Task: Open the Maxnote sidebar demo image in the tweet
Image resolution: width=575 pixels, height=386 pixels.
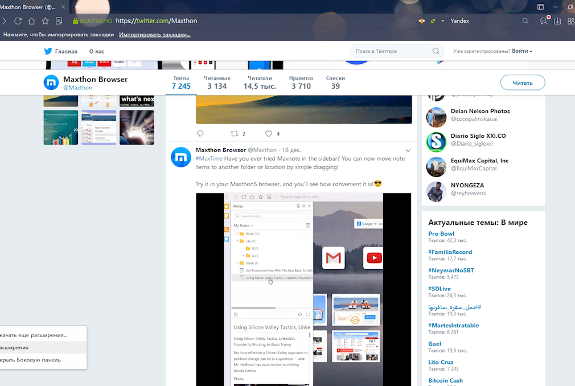Action: [x=303, y=290]
